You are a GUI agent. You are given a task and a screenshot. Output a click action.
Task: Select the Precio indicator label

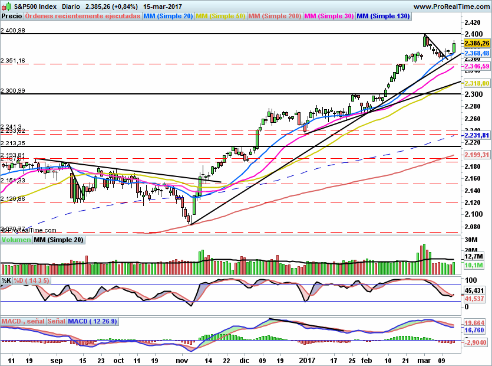click(12, 16)
